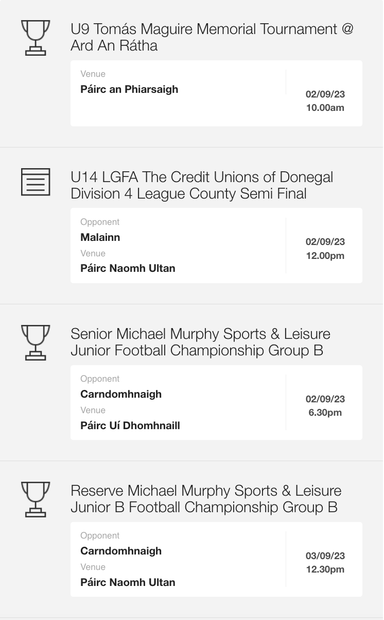
Task: Click the trophy icon beside Senior Junior Football Championship
Action: click(36, 342)
